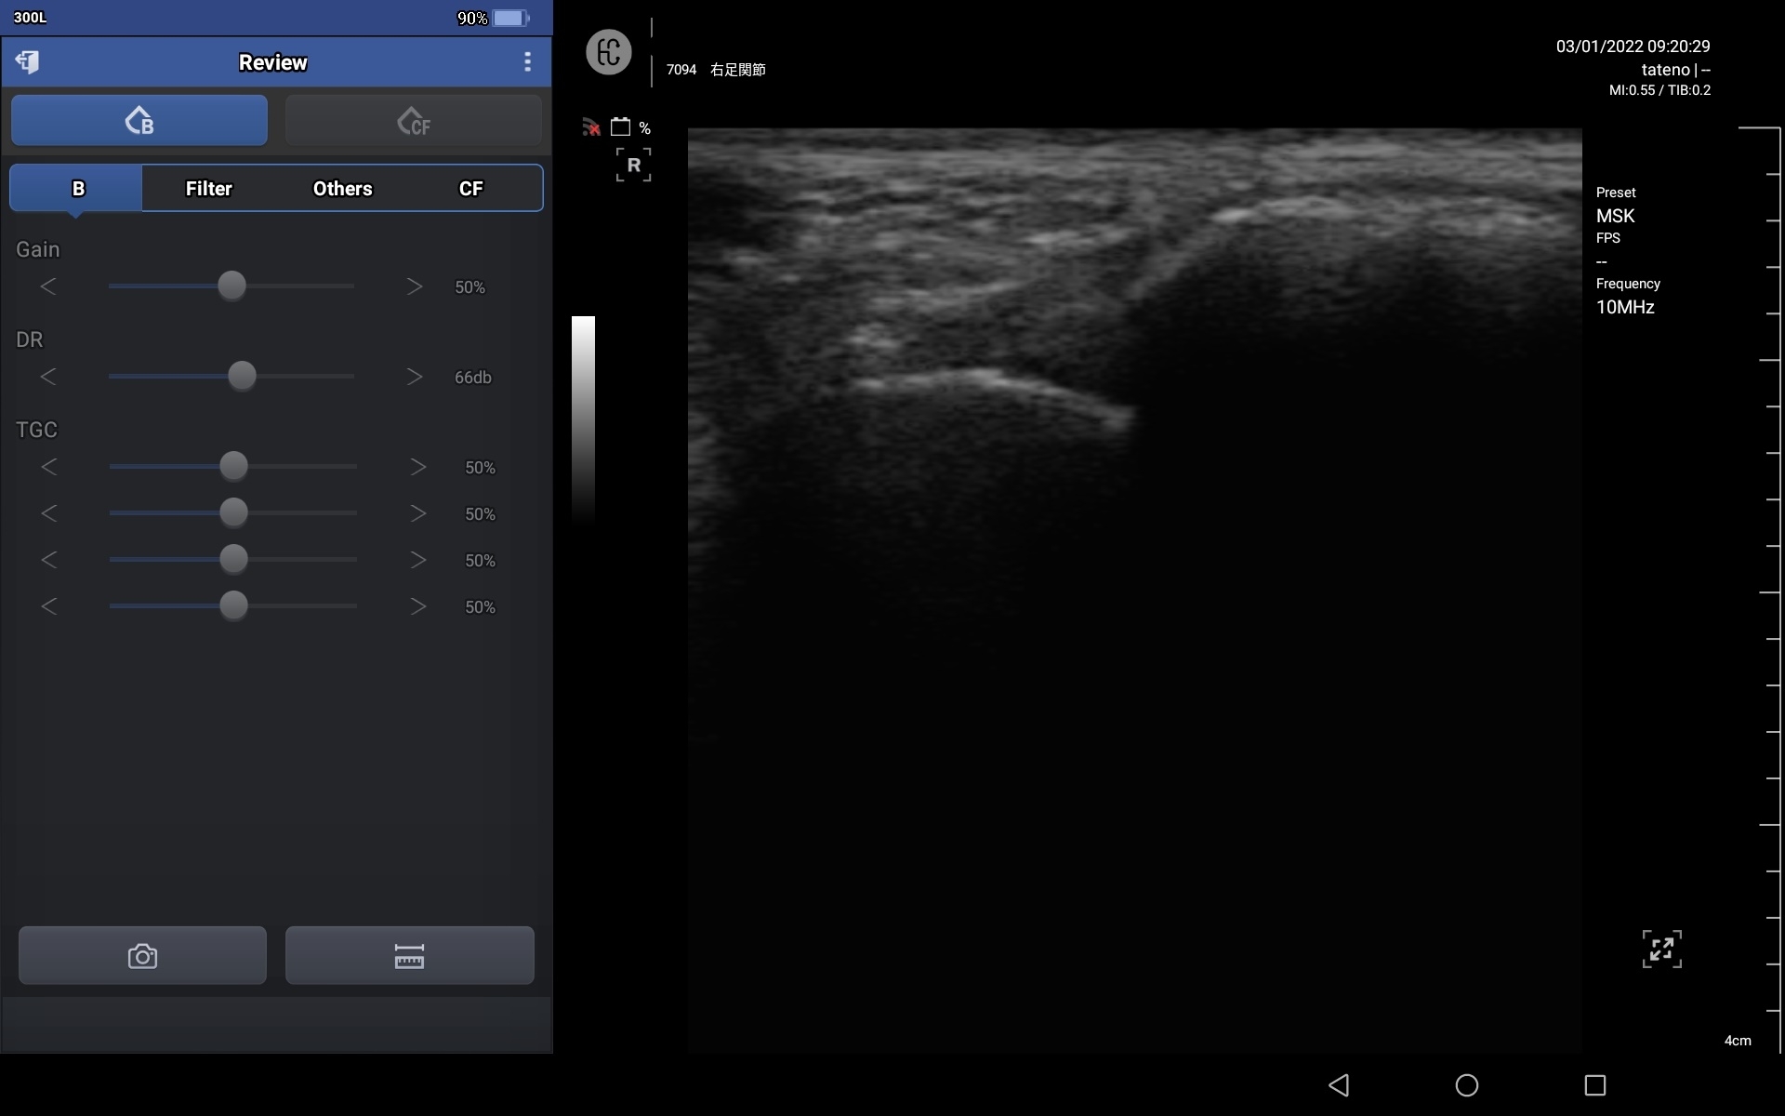Image resolution: width=1785 pixels, height=1116 pixels.
Task: Switch to the Filter tab
Action: 208,189
